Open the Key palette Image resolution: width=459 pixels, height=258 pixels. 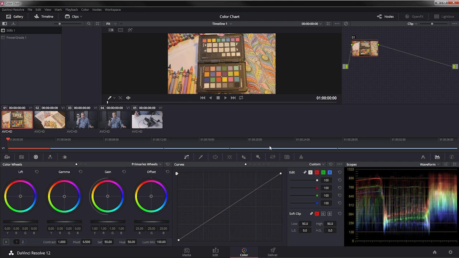pyautogui.click(x=258, y=157)
